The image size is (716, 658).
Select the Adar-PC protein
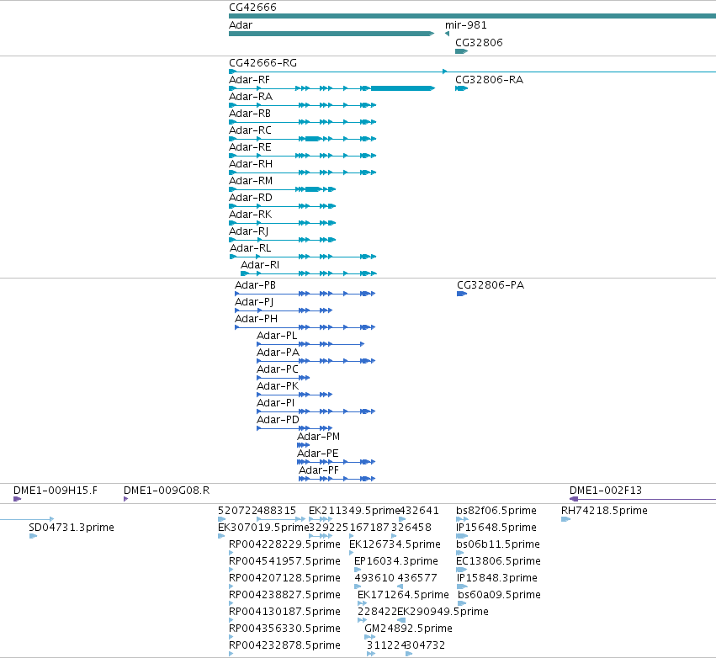pos(283,378)
